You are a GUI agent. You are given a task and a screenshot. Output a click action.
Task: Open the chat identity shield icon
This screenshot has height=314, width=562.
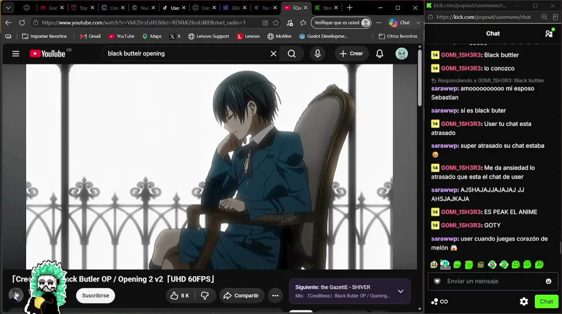coord(437,281)
